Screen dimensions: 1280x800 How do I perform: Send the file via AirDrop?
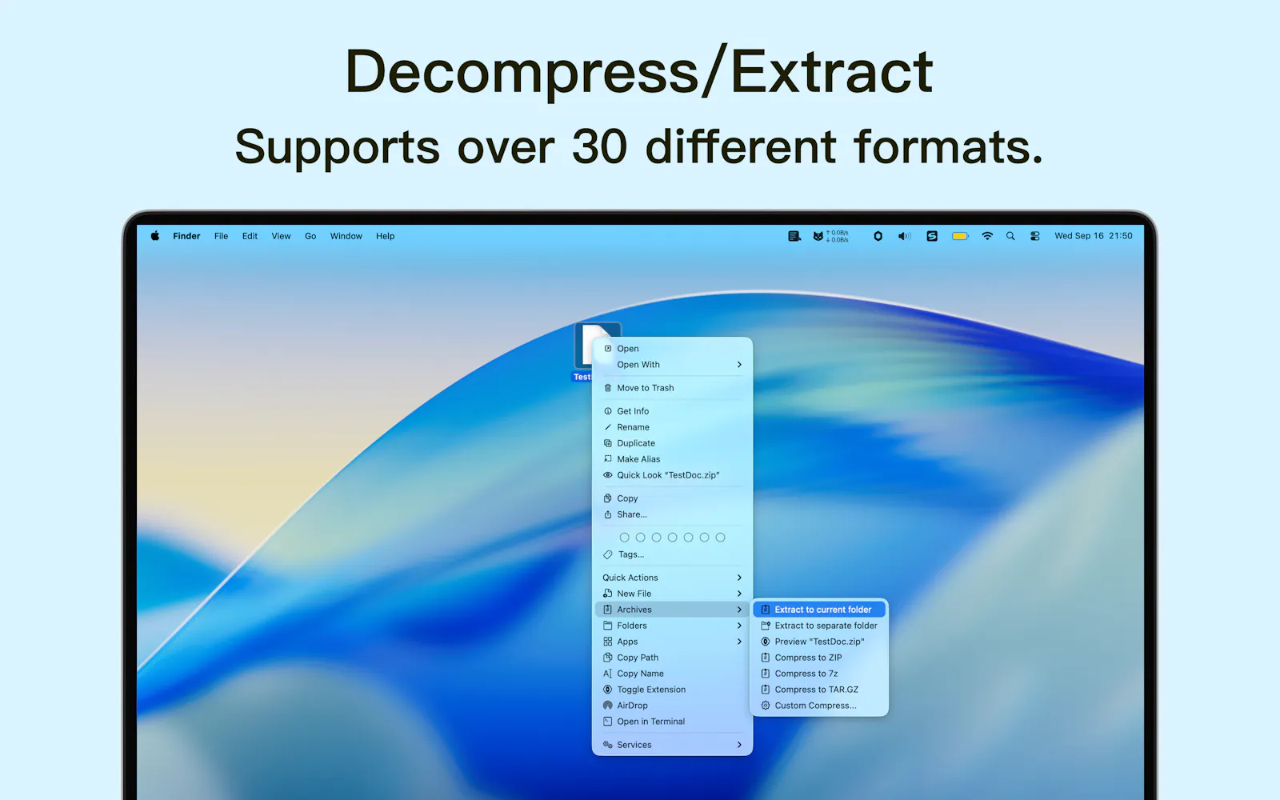[672, 706]
